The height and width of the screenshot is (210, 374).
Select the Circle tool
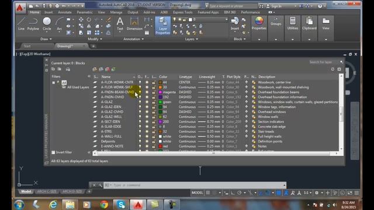click(x=47, y=24)
